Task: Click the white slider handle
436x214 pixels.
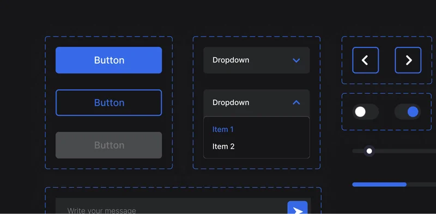Action: click(370, 151)
